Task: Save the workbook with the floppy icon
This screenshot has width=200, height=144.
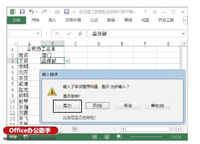Action: click(22, 12)
